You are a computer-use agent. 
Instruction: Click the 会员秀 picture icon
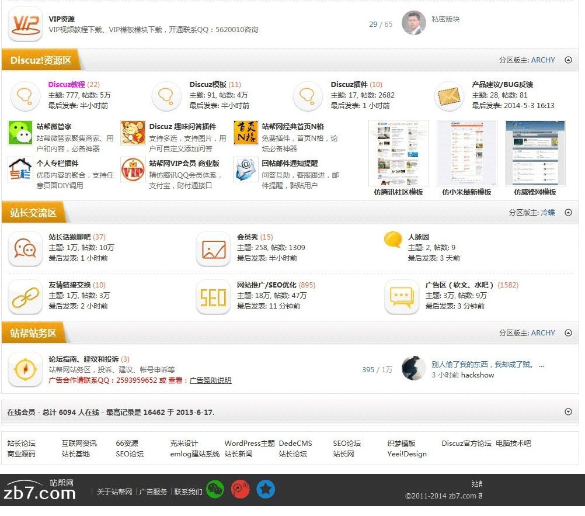(214, 249)
